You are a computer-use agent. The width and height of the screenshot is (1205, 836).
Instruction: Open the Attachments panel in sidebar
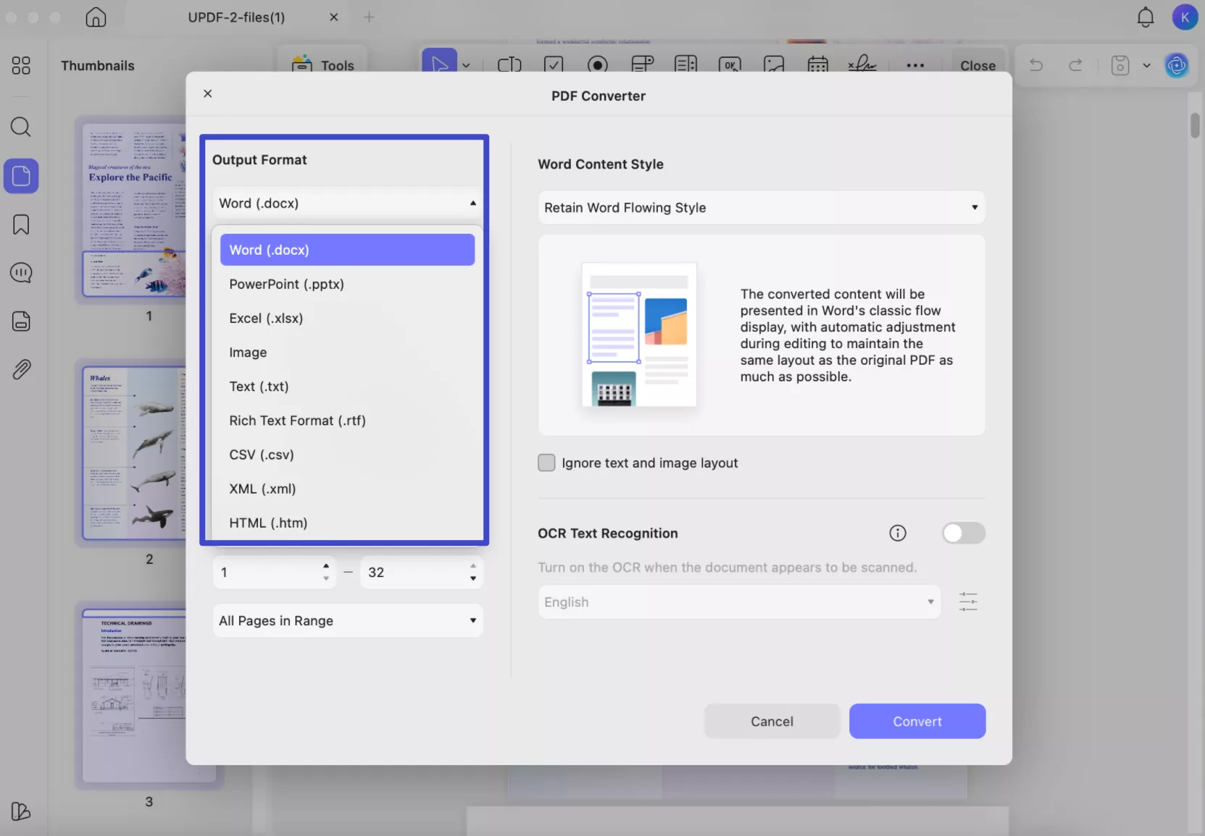pyautogui.click(x=21, y=369)
